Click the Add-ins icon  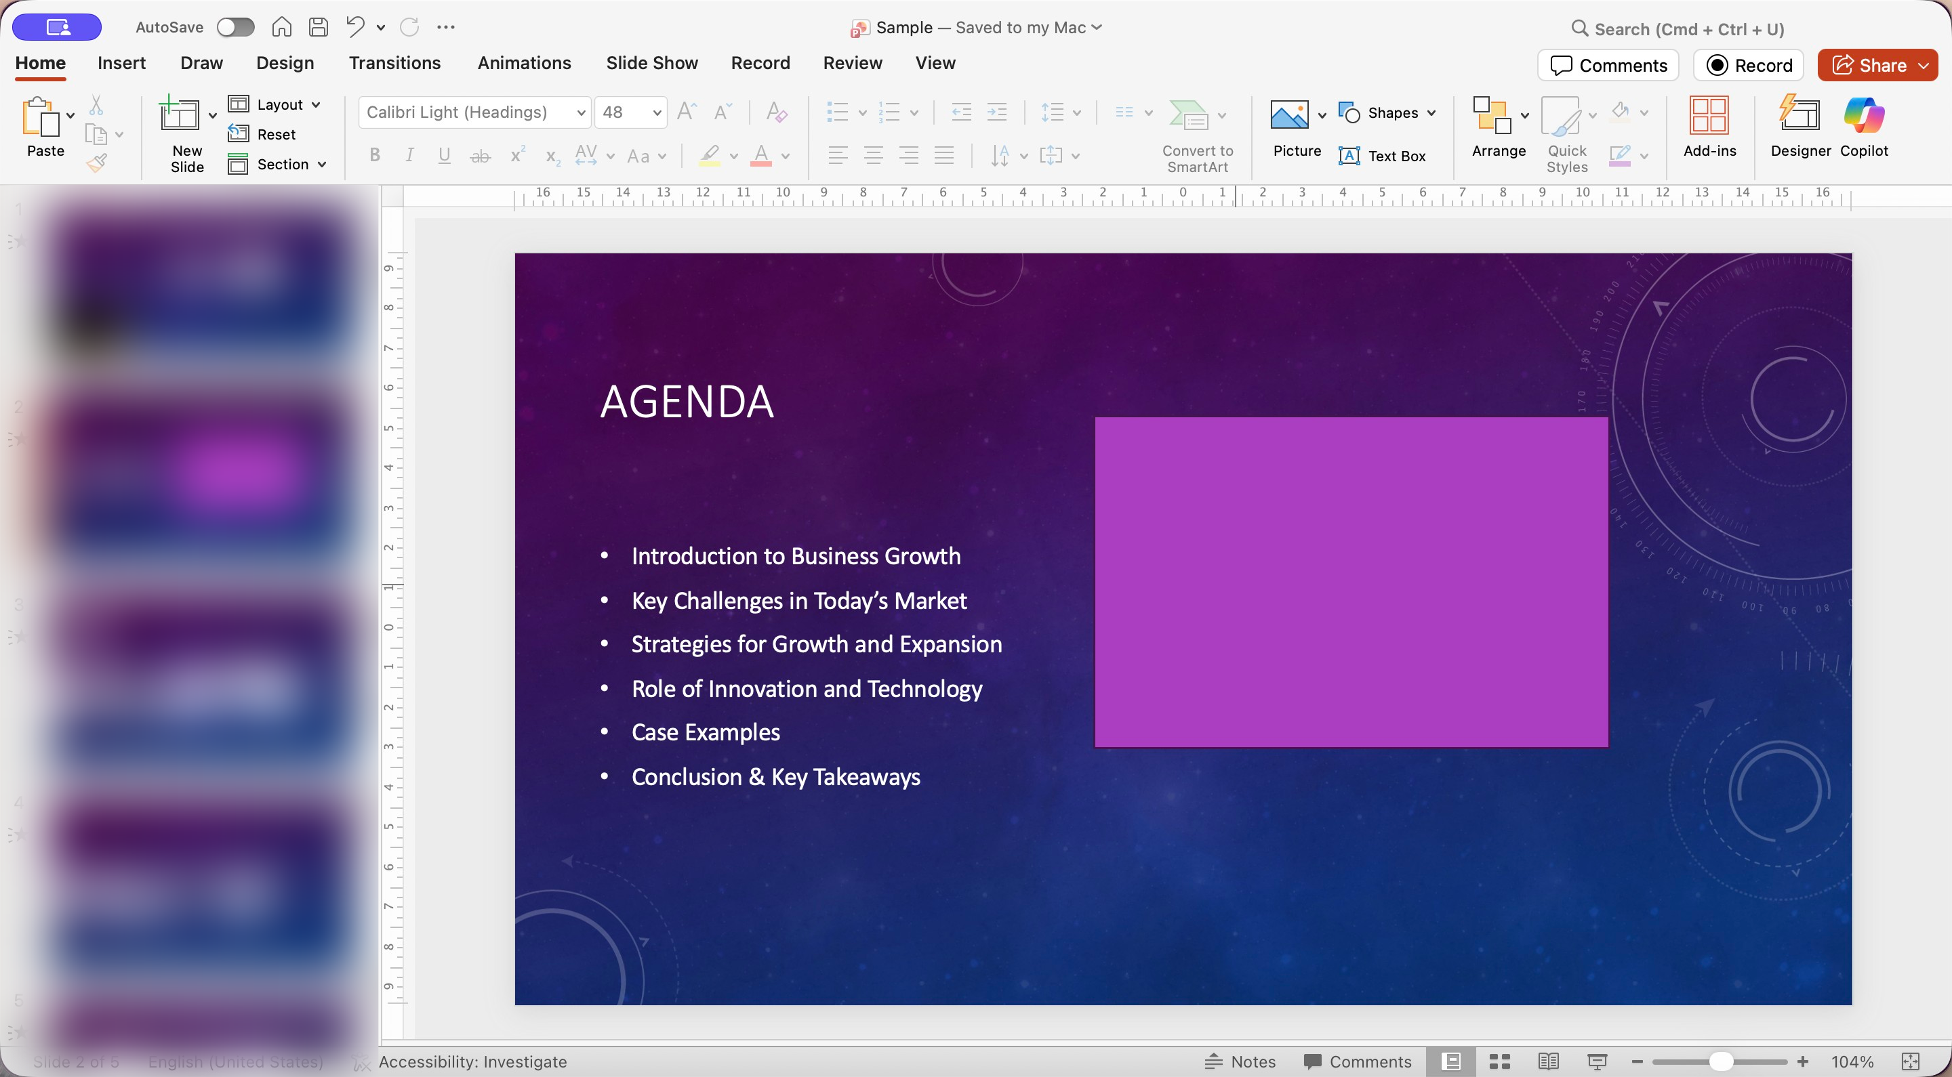[x=1709, y=116]
